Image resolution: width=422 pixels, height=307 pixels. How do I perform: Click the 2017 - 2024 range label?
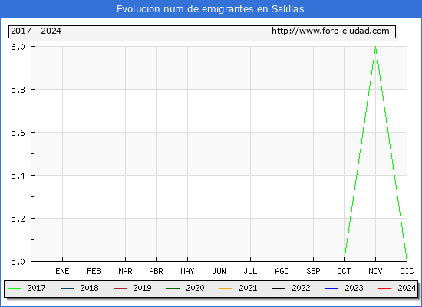[36, 31]
